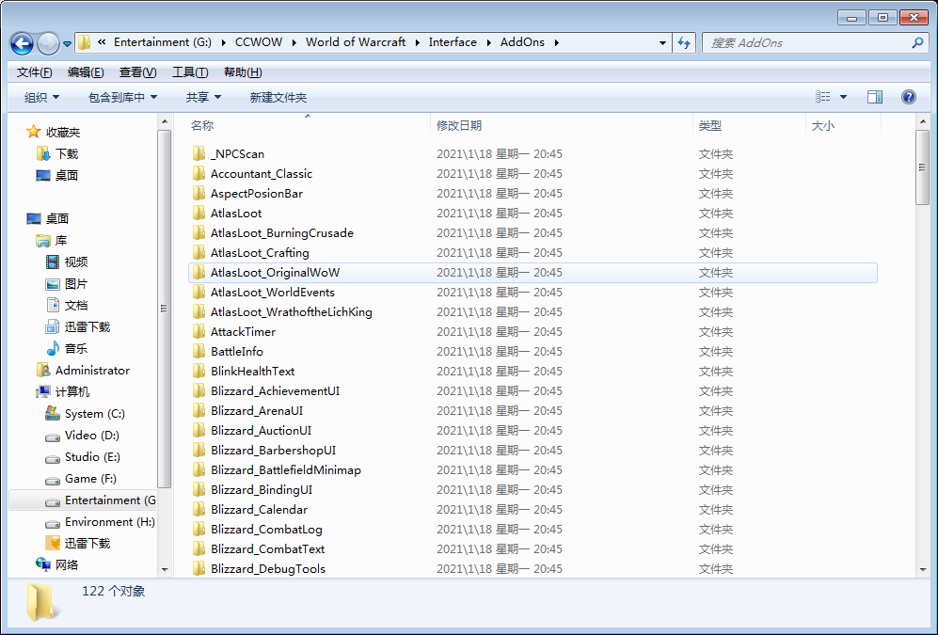
Task: Toggle the preview pane icon
Action: tap(875, 97)
